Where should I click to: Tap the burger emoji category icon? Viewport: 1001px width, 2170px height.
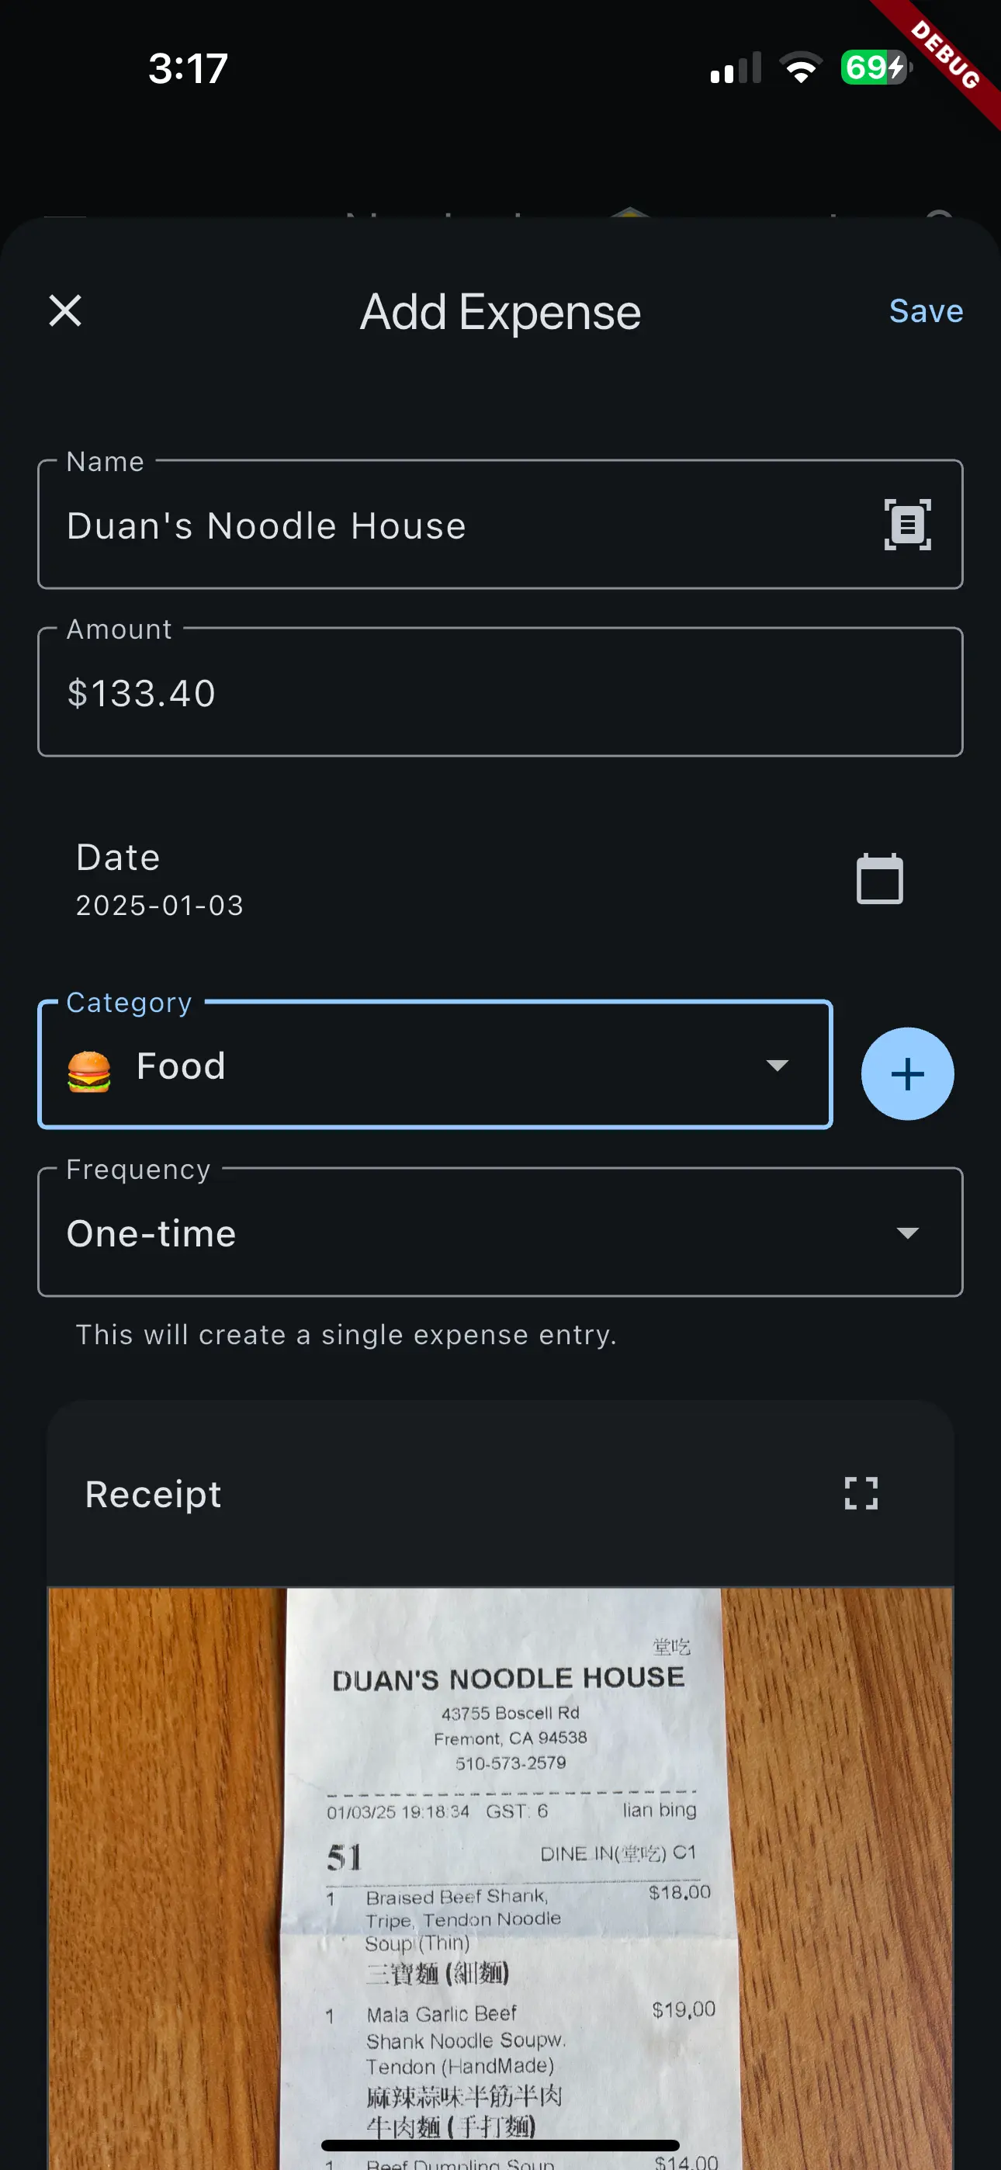point(88,1071)
